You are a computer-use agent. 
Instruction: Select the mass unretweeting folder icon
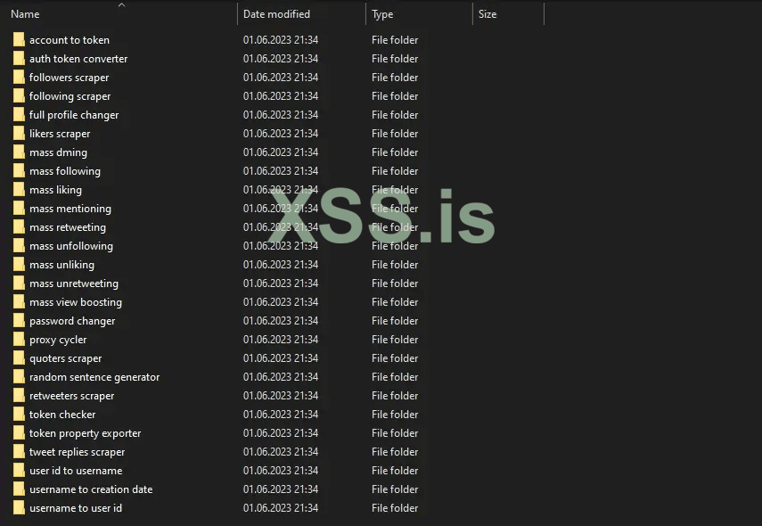pos(19,283)
